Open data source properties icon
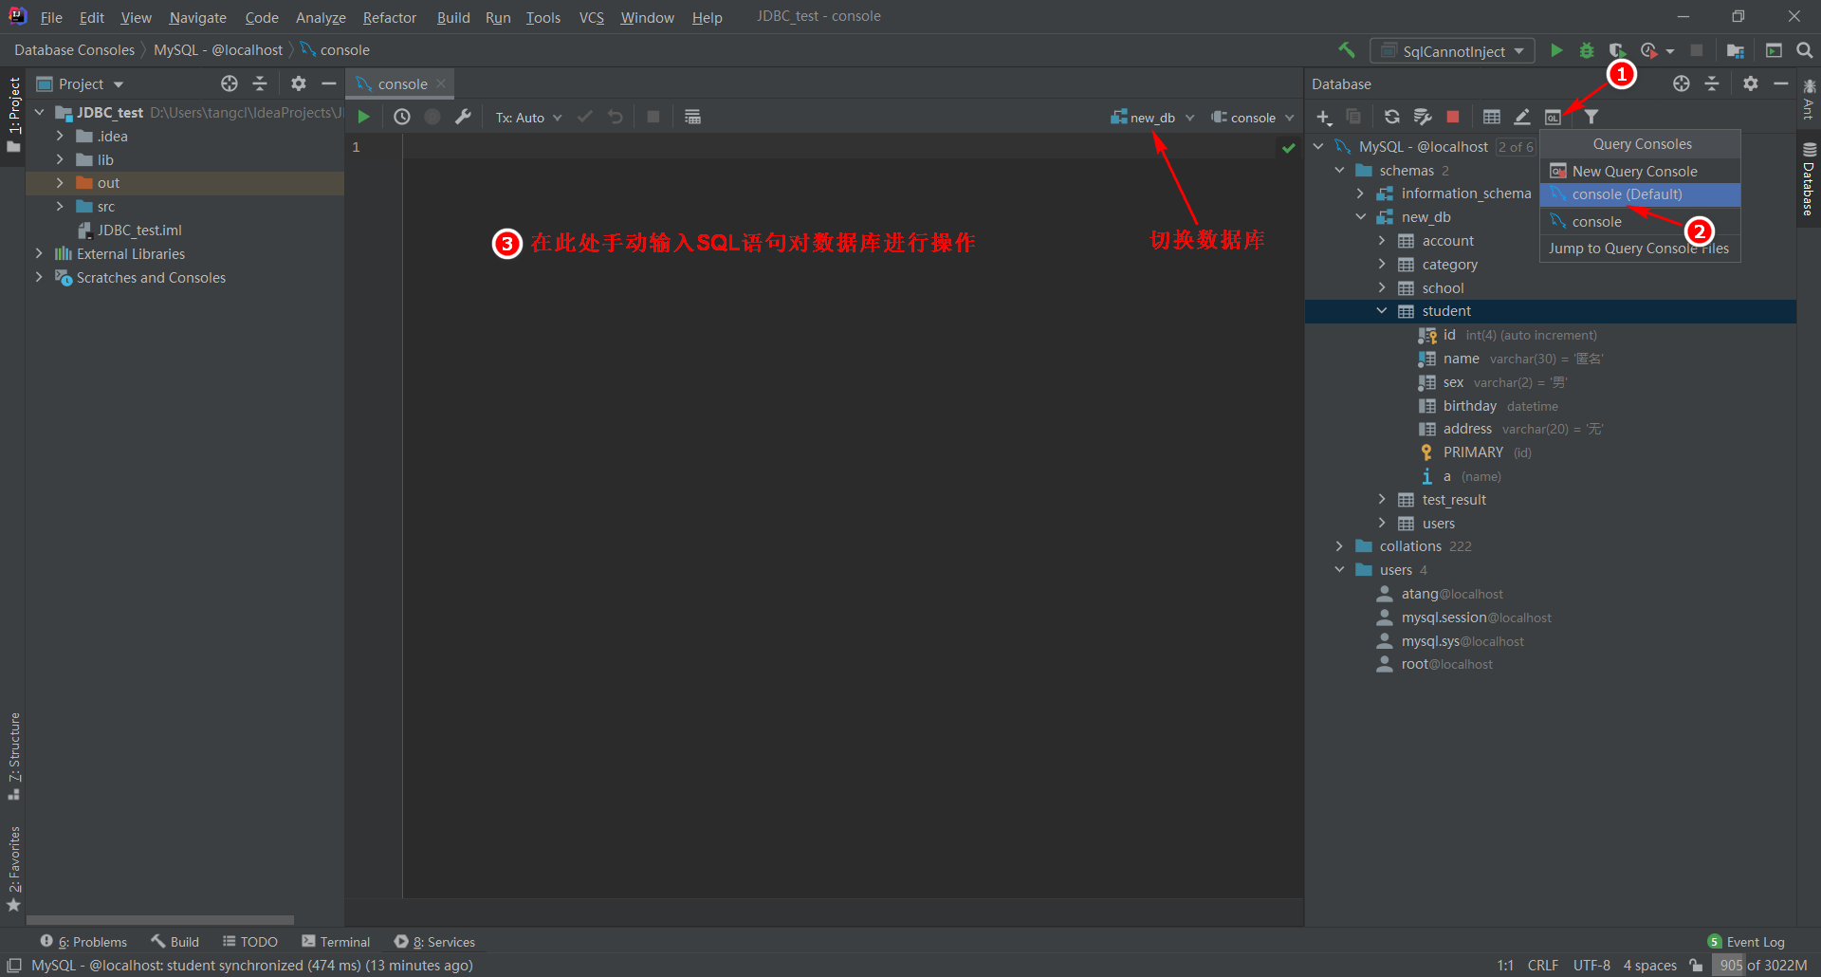 click(1422, 117)
